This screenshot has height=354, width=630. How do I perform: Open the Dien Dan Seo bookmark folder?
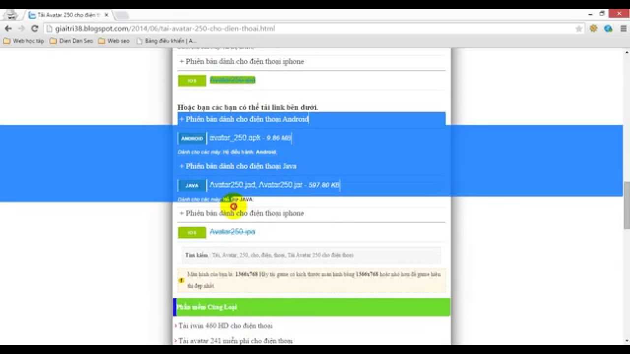pyautogui.click(x=71, y=41)
